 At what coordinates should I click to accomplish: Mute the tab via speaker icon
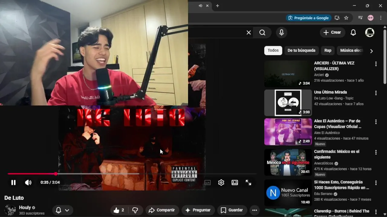tap(200, 6)
